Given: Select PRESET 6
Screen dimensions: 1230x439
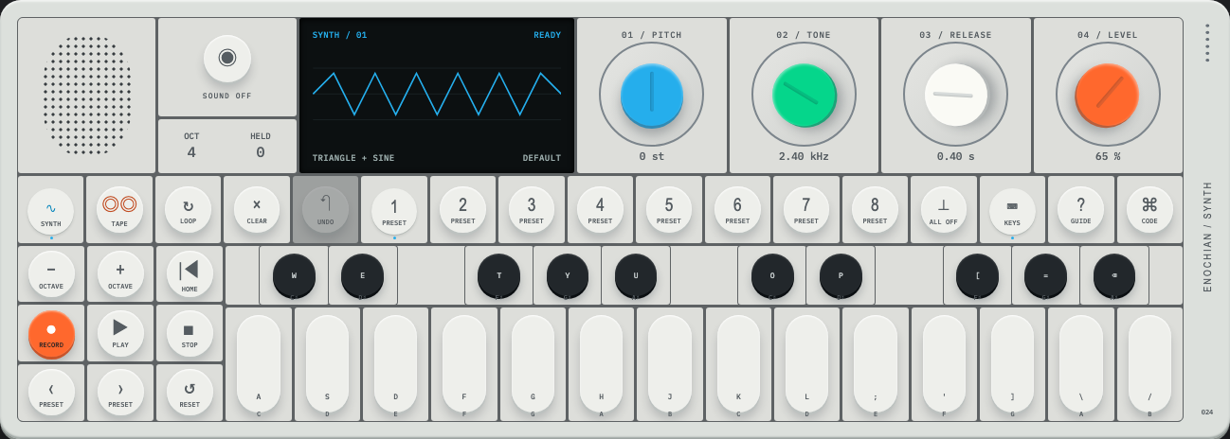Looking at the screenshot, I should [x=737, y=210].
